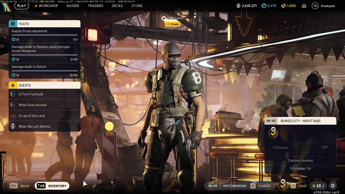Click the reward icon under Snitch feat
Screen dimensions: 345x194
(x=13, y=75)
